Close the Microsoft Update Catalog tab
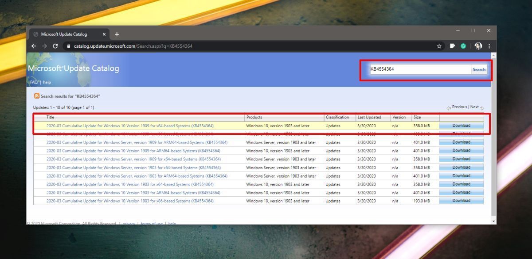This screenshot has height=259, width=532. [x=104, y=34]
